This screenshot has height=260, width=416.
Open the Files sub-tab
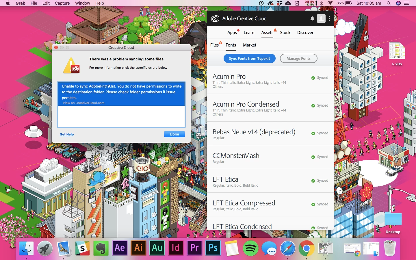pyautogui.click(x=215, y=45)
